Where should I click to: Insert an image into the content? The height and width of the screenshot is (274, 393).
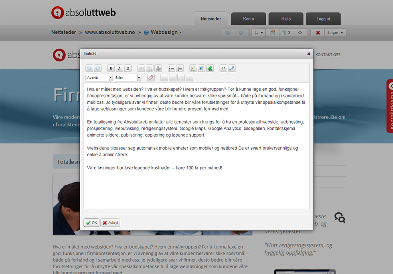pos(201,68)
